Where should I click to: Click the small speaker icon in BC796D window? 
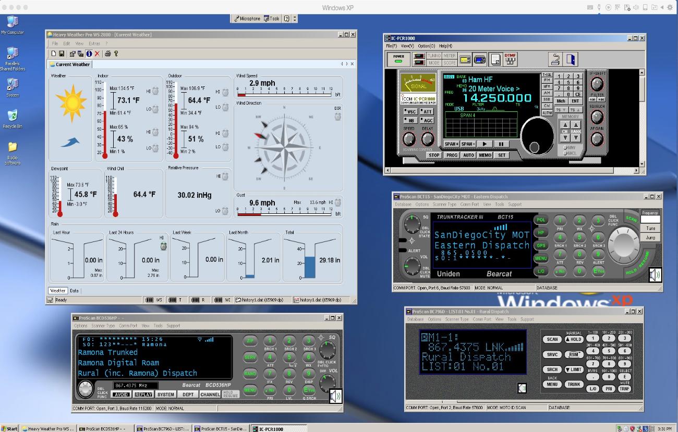[522, 388]
